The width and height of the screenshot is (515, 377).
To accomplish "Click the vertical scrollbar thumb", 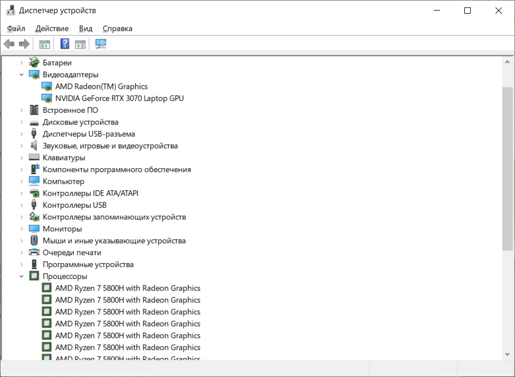I will 507,169.
